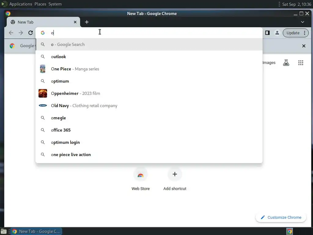
Task: Click the Chrome logo in info bar
Action: 12,46
